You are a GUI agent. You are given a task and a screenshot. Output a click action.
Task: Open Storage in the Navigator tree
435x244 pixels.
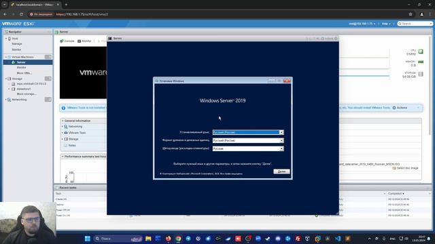click(x=17, y=79)
